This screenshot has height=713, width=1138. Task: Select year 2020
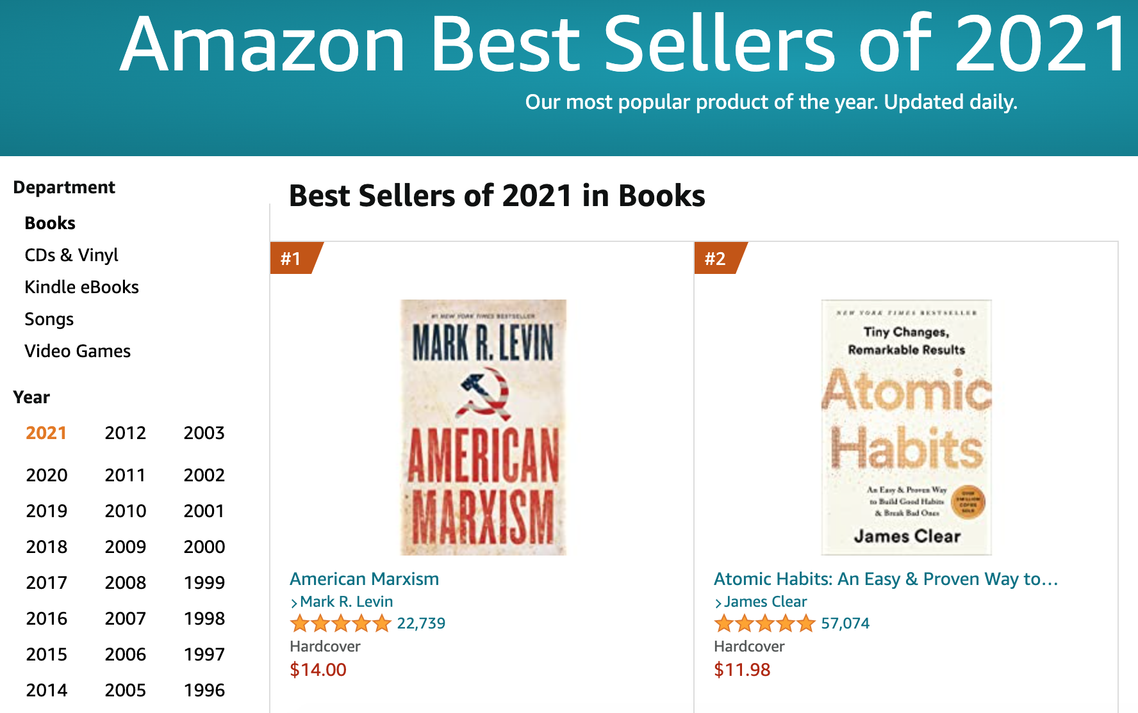click(x=45, y=475)
